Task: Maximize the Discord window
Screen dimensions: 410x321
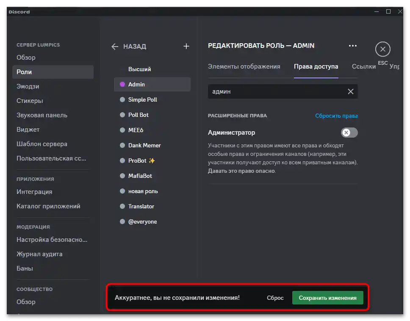Action: (x=388, y=11)
